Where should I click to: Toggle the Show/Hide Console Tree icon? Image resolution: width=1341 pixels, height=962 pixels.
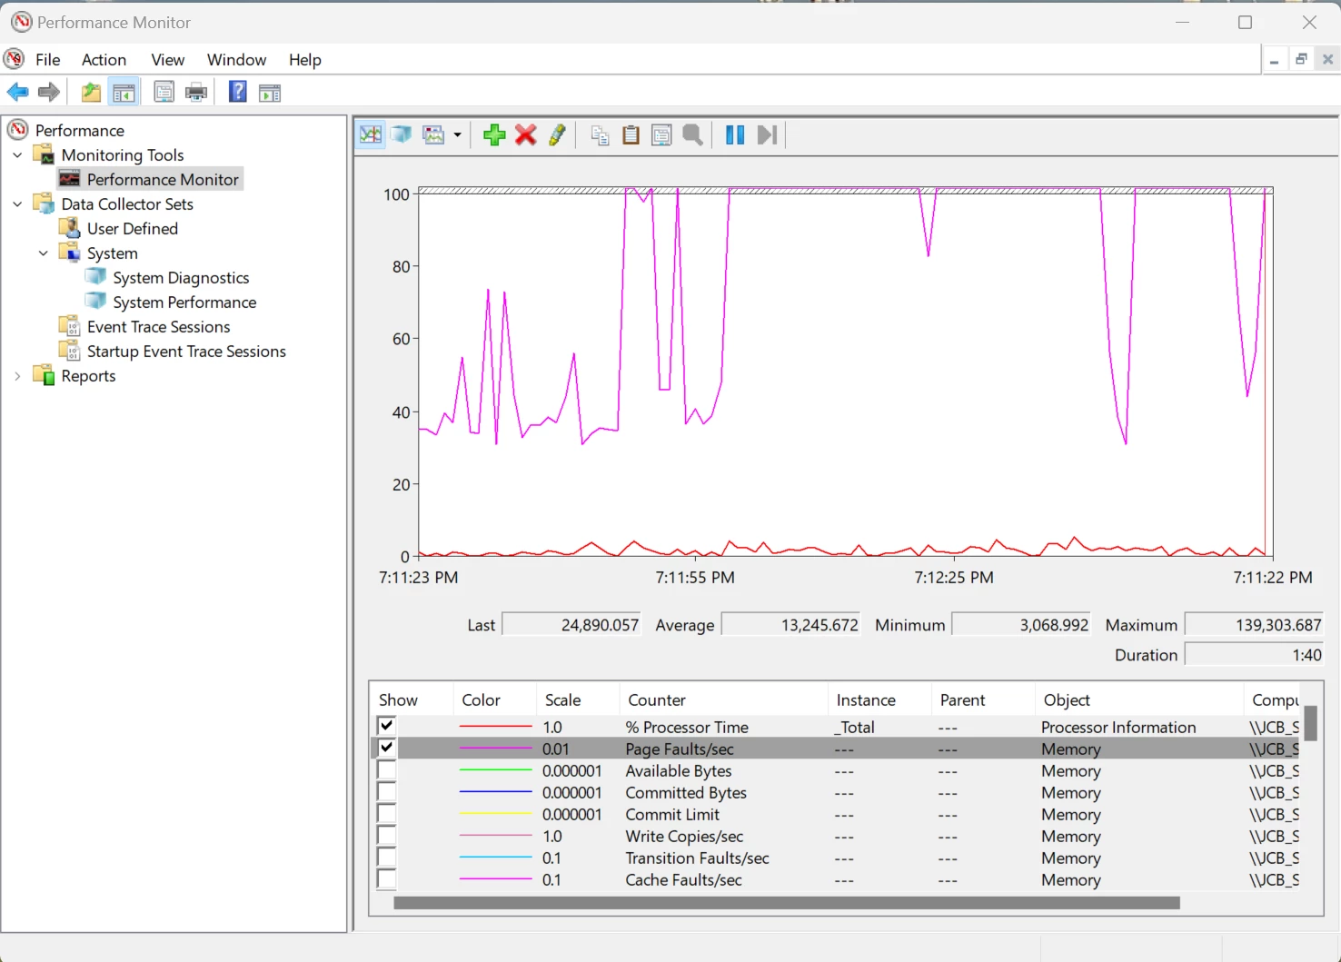pyautogui.click(x=124, y=92)
